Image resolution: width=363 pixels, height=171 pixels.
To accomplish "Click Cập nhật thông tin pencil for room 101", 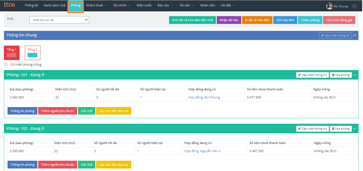I will coord(312,75).
